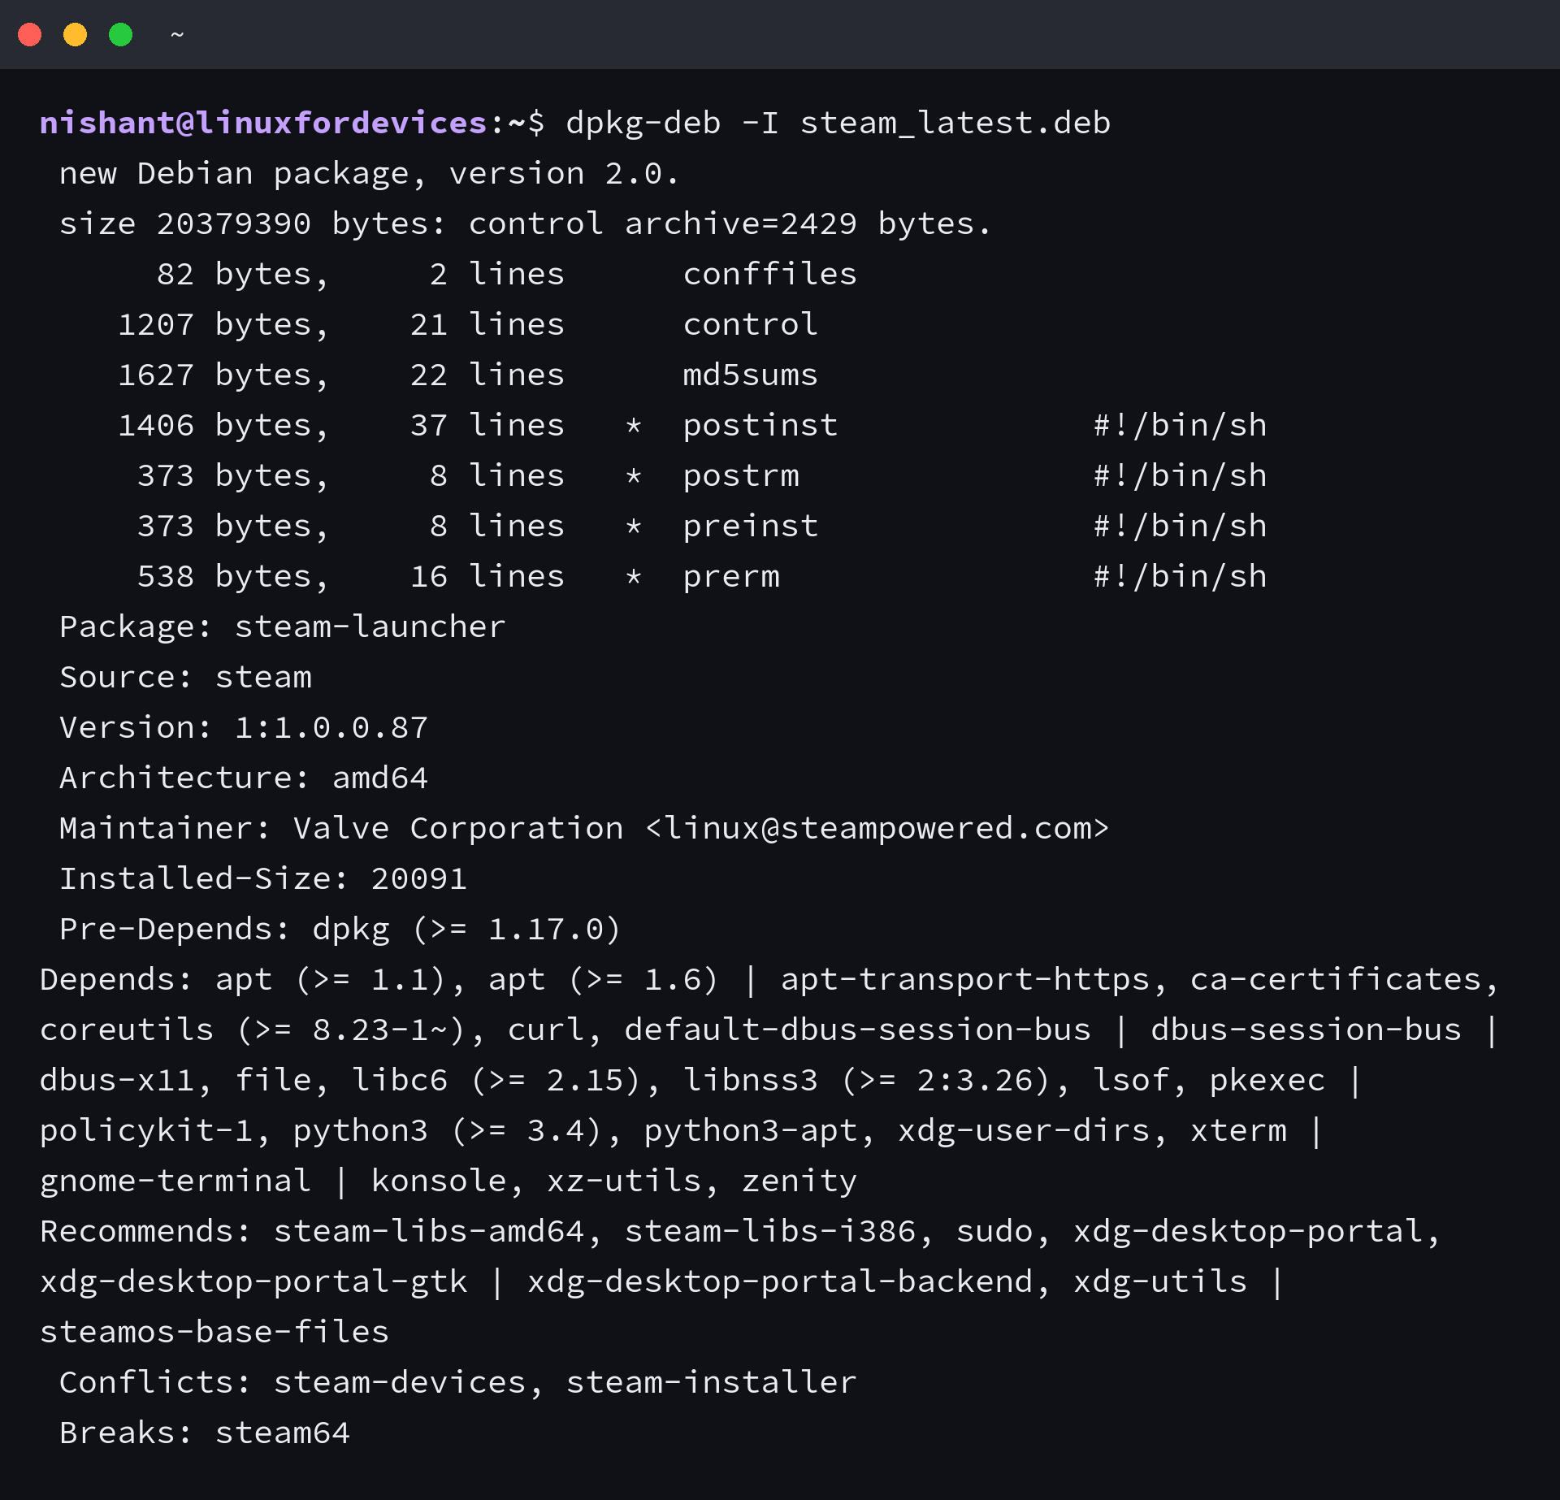Viewport: 1560px width, 1500px height.
Task: Click the 'Source: steam' line
Action: [186, 677]
